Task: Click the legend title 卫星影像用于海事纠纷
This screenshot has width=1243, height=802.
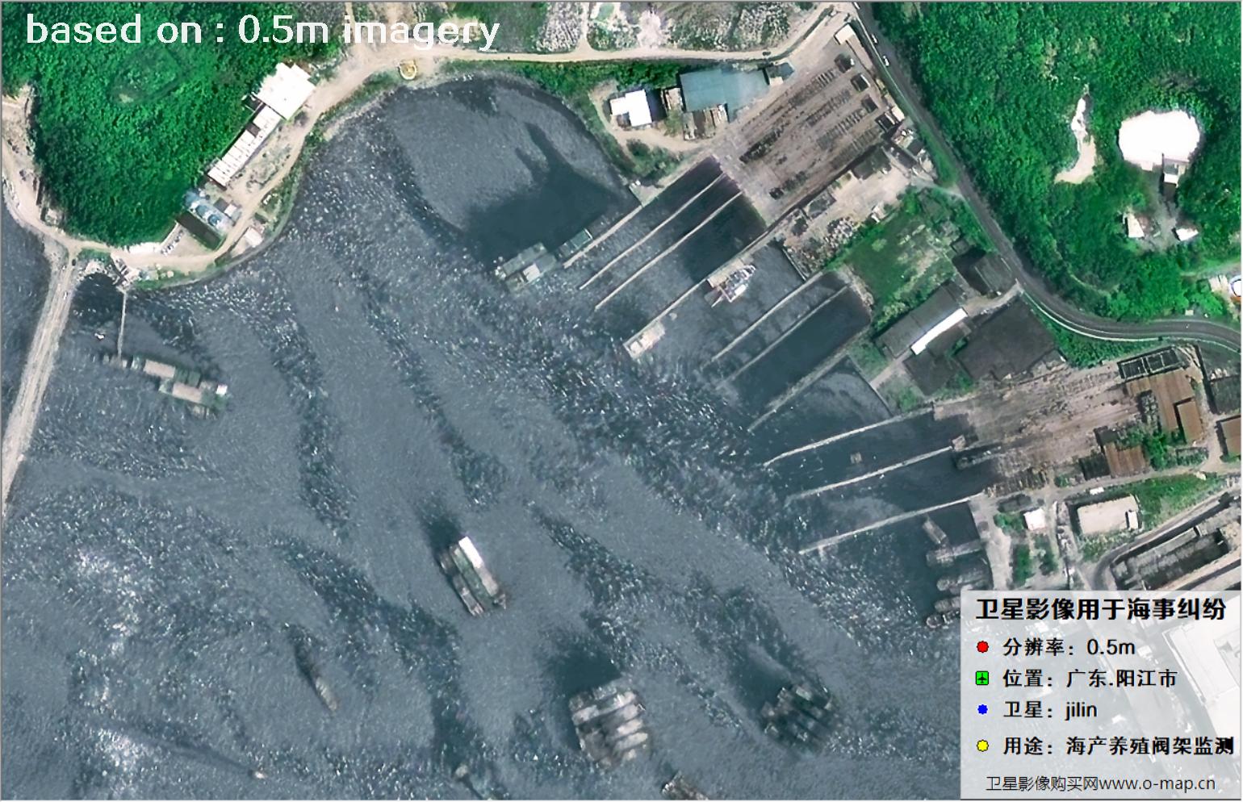Action: 1100,608
